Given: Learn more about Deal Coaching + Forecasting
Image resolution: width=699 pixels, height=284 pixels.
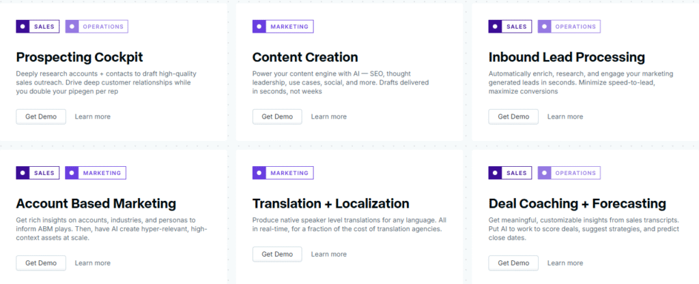Looking at the screenshot, I should click(x=565, y=263).
